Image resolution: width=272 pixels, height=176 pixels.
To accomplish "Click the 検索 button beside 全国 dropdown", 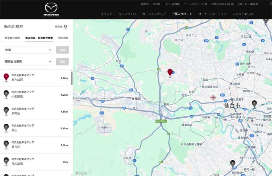I will (62, 50).
